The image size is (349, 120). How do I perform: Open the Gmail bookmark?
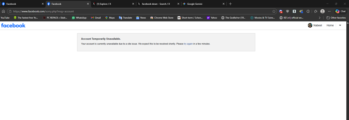click(96, 18)
